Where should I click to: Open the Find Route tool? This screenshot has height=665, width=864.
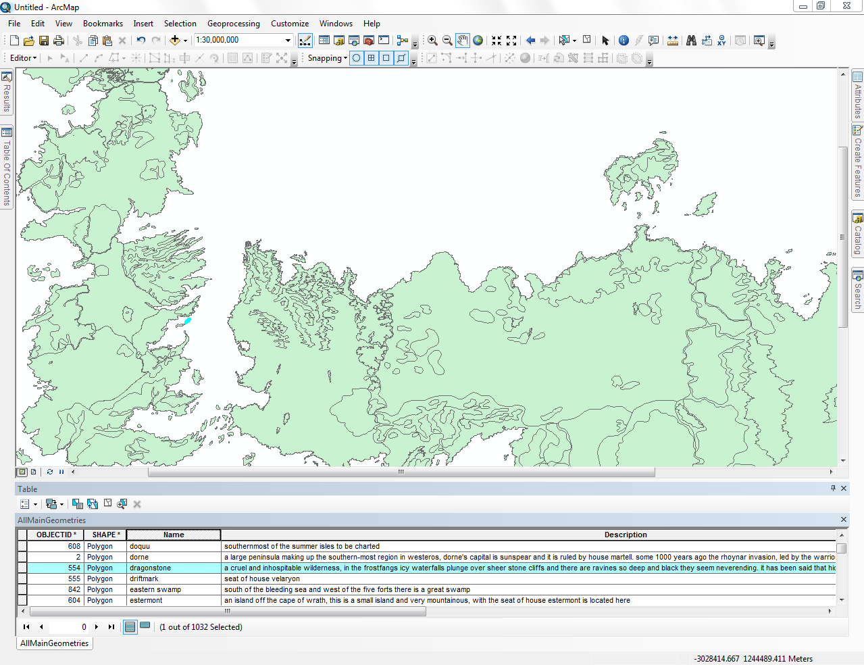[707, 41]
